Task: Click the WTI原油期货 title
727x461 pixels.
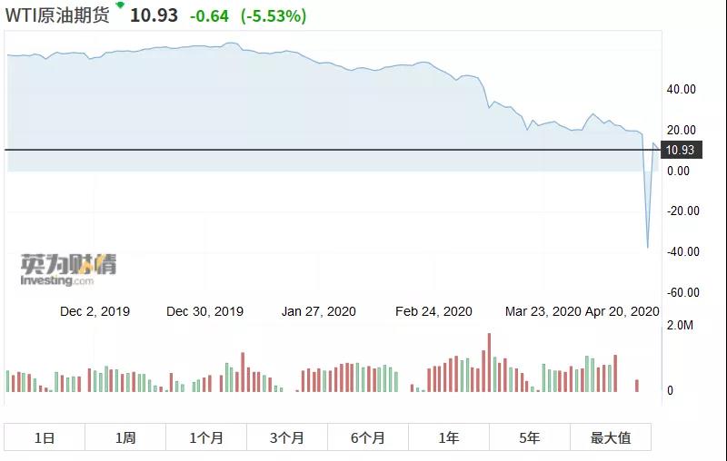Action: pyautogui.click(x=58, y=16)
